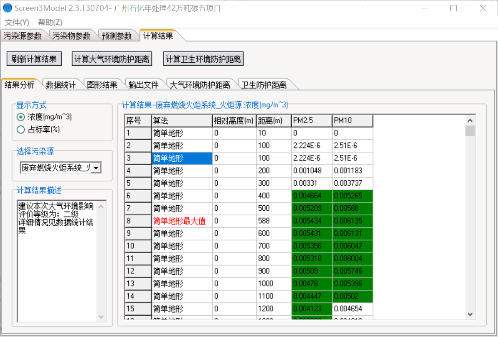Select row header number 1
The width and height of the screenshot is (498, 337).
pyautogui.click(x=138, y=133)
